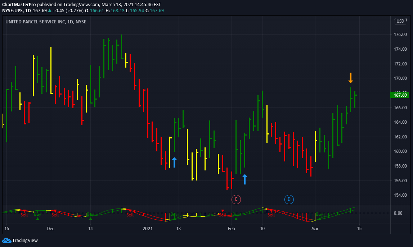Click the 170.00 price axis label
Image resolution: width=413 pixels, height=247 pixels.
(x=400, y=78)
